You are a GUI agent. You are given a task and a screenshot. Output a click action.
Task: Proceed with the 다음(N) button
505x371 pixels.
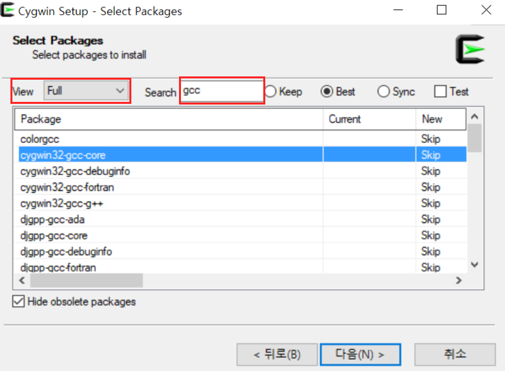point(361,355)
